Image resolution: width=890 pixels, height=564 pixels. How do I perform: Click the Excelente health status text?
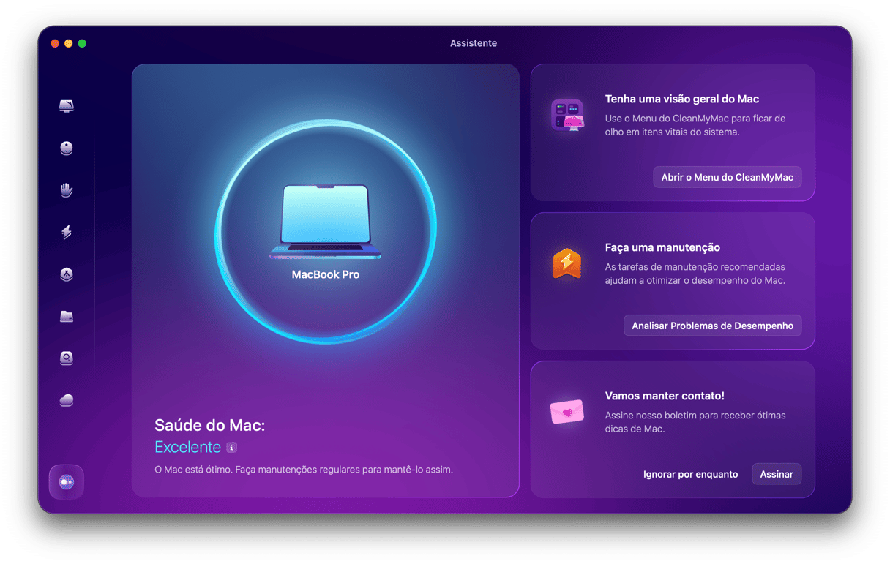187,447
